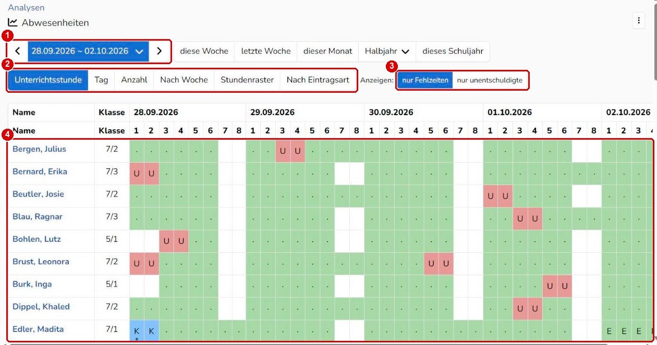The width and height of the screenshot is (657, 345).
Task: Open the three-dot options menu
Action: [639, 21]
